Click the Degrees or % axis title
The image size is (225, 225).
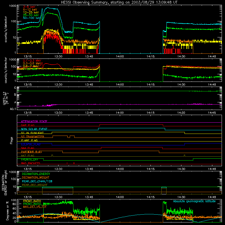[x=7, y=211]
